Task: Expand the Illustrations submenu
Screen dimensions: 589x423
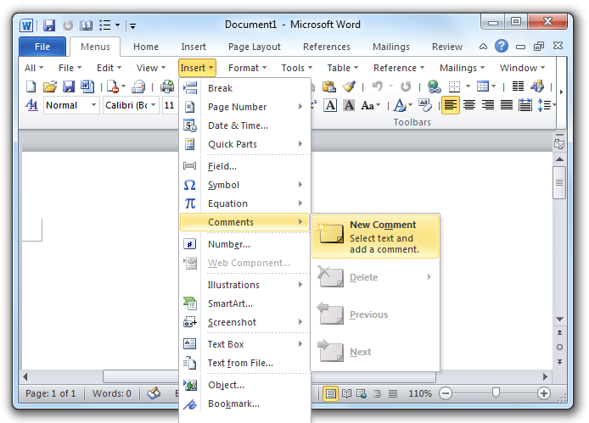Action: pyautogui.click(x=245, y=285)
